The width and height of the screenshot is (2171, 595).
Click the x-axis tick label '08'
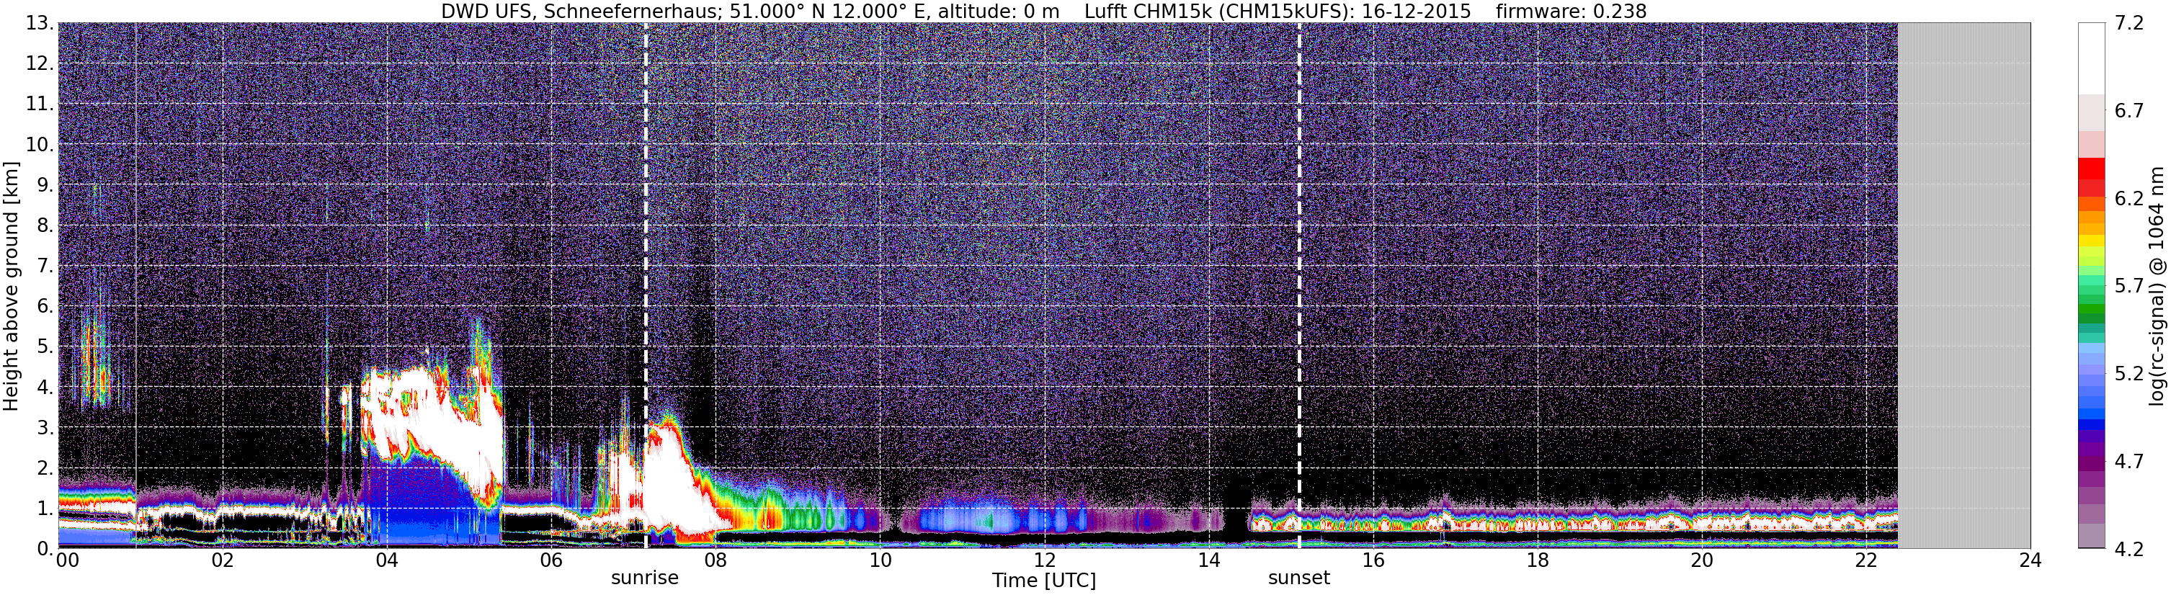click(715, 560)
